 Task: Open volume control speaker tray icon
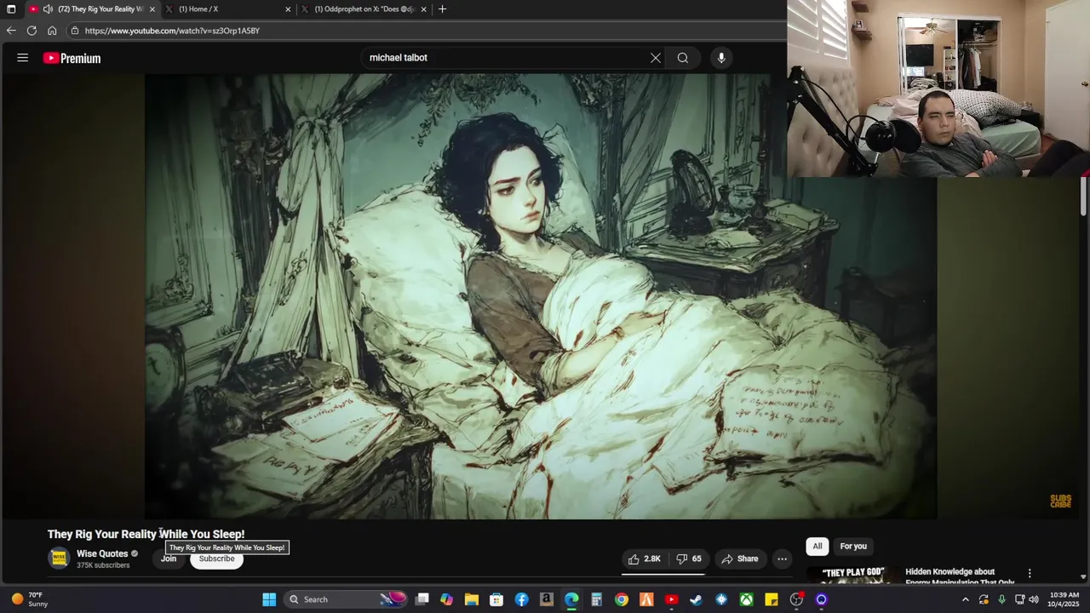pos(1034,599)
